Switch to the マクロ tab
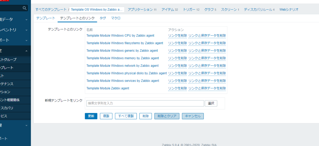Viewport: 319px width, 146px height. 116,18
